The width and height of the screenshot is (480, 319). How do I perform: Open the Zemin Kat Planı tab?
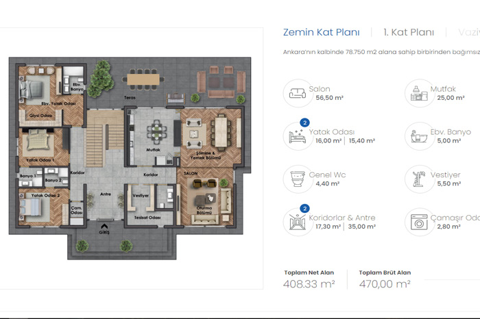321,32
